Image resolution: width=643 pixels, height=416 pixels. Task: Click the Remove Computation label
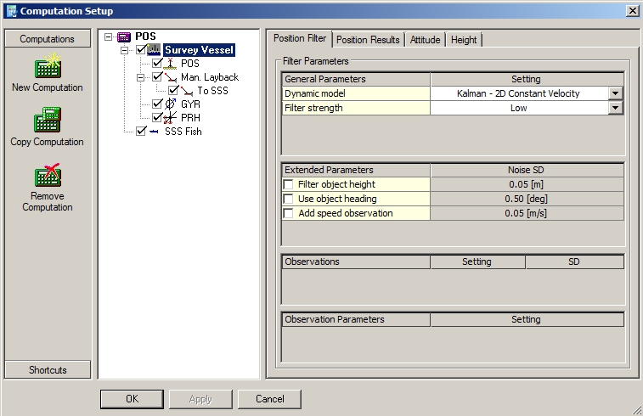tap(48, 202)
